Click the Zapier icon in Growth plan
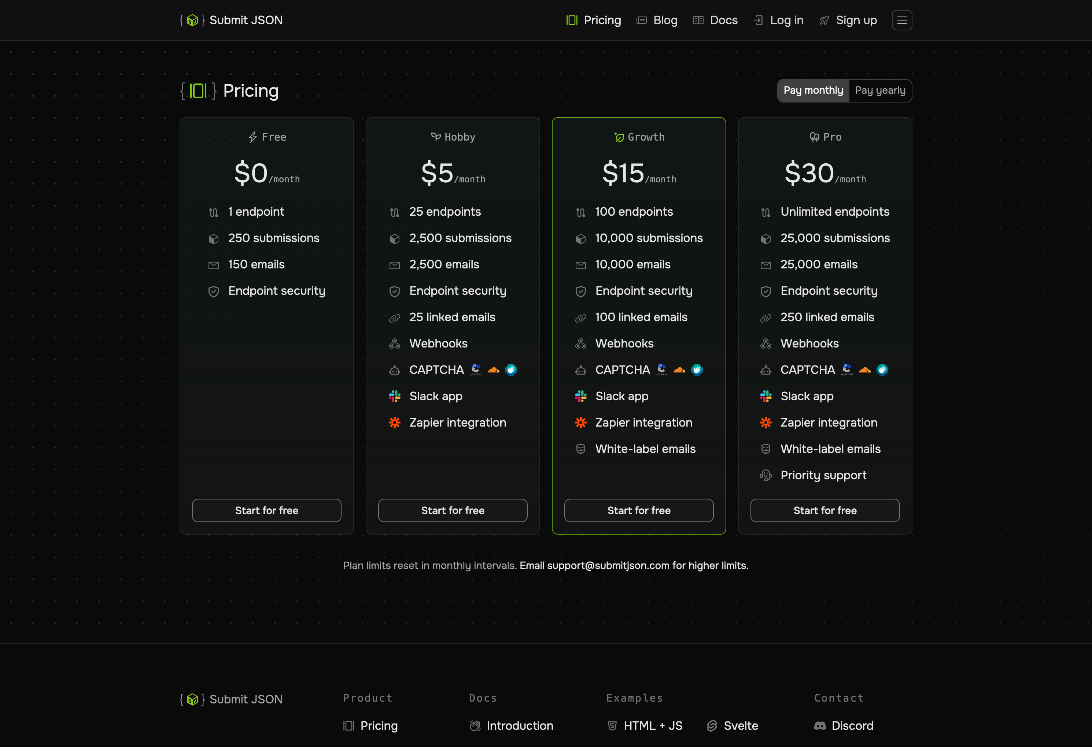This screenshot has width=1092, height=747. [x=580, y=423]
